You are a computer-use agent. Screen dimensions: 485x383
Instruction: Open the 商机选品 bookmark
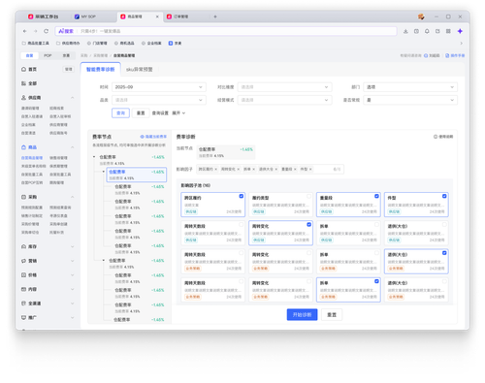coord(124,43)
